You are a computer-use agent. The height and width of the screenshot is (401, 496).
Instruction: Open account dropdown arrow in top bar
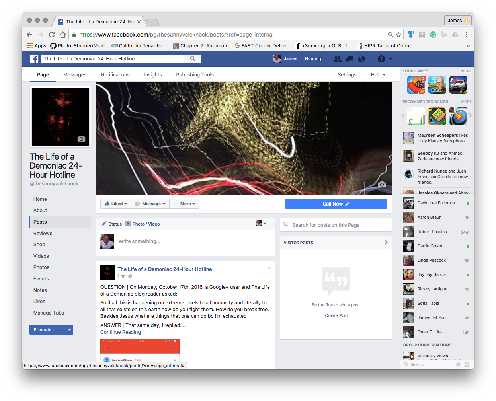click(x=391, y=59)
